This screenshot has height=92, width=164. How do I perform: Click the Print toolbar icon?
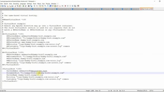12,6
